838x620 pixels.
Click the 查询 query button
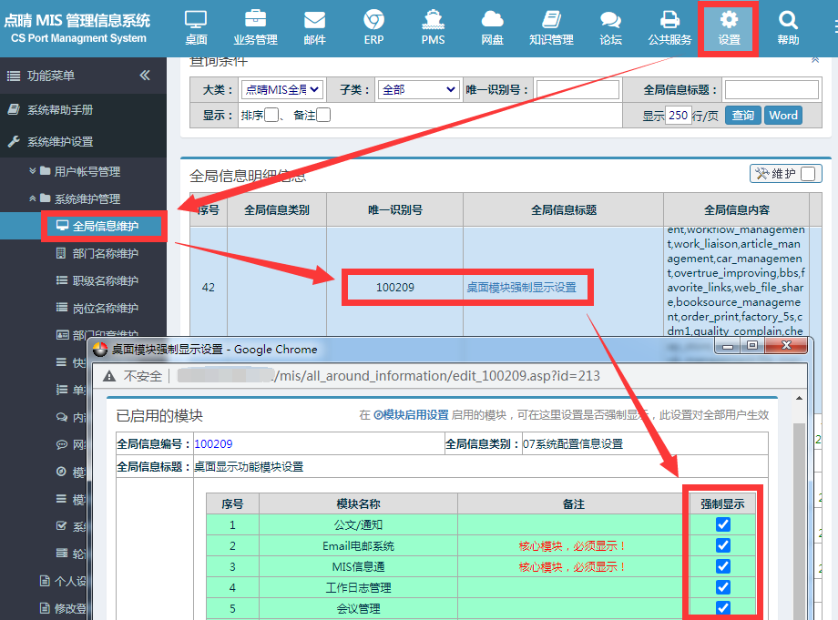(743, 116)
